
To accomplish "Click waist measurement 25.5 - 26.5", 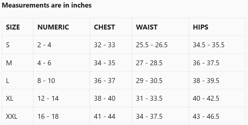I will [152, 45].
